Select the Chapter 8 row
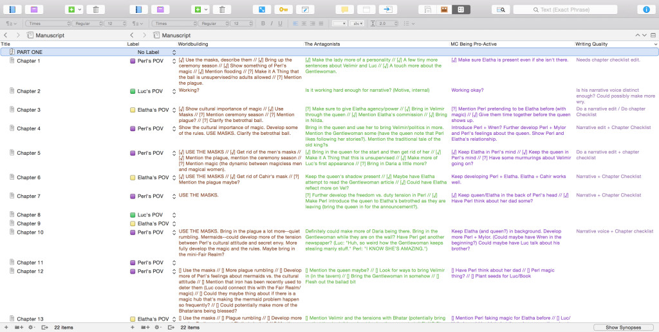The height and width of the screenshot is (332, 659). pos(329,214)
